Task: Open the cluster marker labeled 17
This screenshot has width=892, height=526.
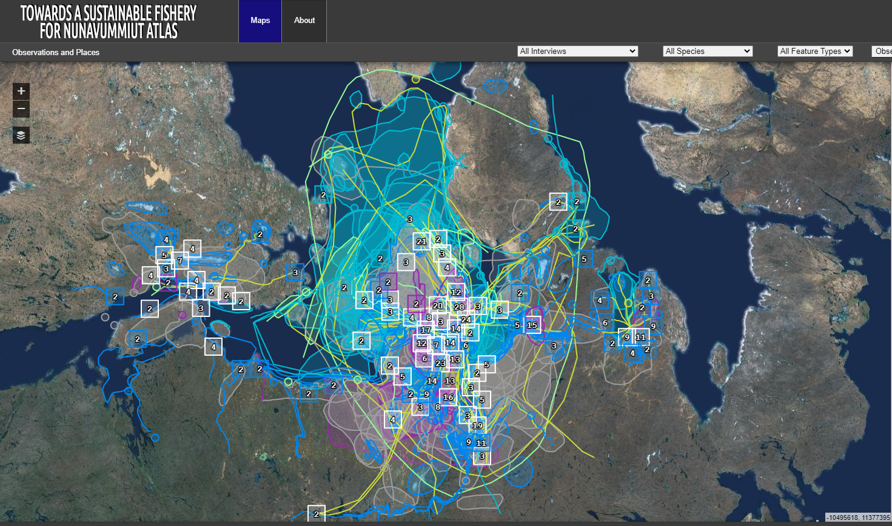Action: (x=426, y=330)
